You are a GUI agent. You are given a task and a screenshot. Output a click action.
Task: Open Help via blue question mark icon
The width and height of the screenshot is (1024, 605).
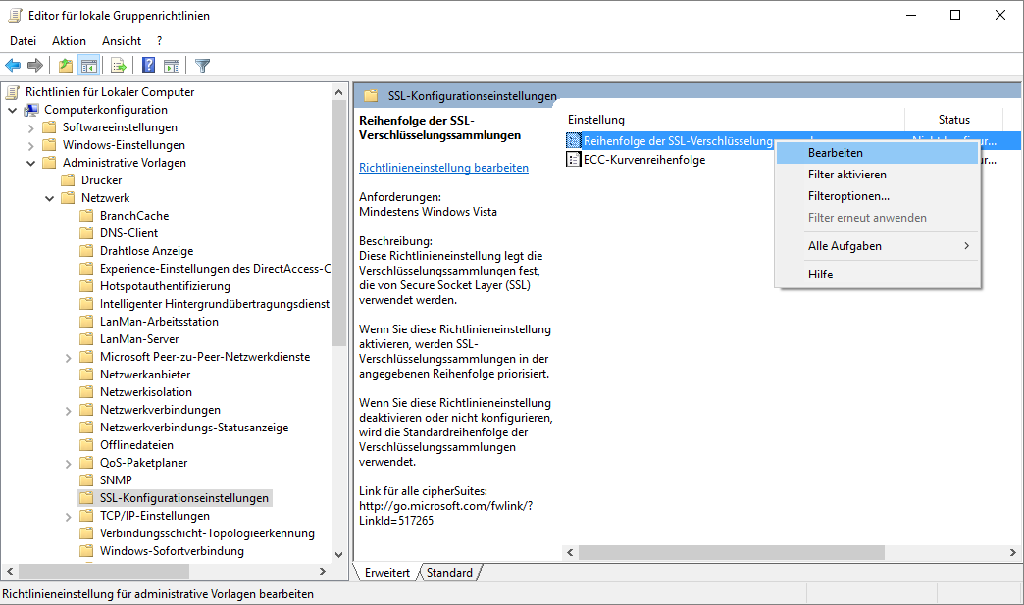point(149,66)
